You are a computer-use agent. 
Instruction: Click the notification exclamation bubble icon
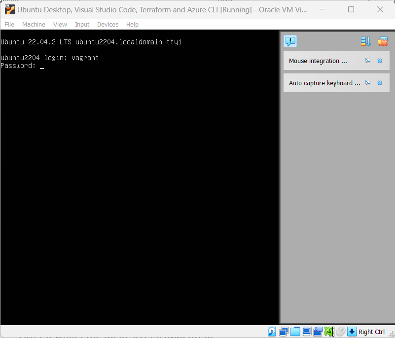(290, 41)
